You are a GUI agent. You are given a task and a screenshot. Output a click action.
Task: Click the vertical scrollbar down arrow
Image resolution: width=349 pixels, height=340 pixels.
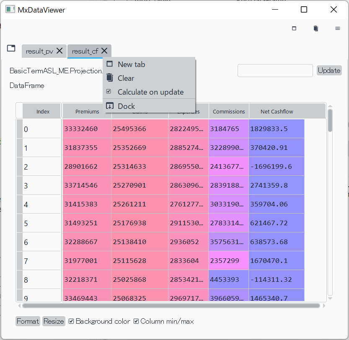click(330, 299)
